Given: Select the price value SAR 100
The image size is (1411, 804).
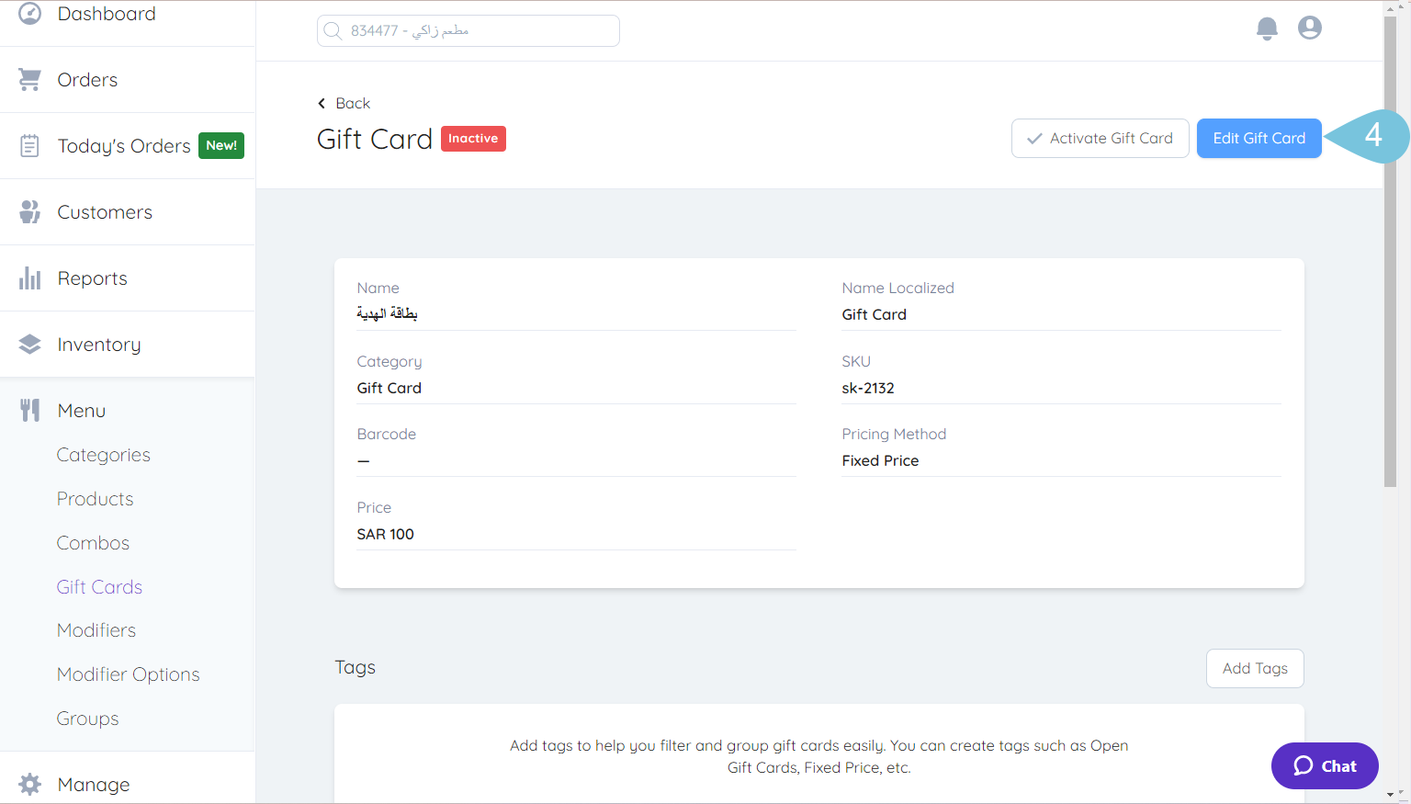Looking at the screenshot, I should click(x=385, y=534).
